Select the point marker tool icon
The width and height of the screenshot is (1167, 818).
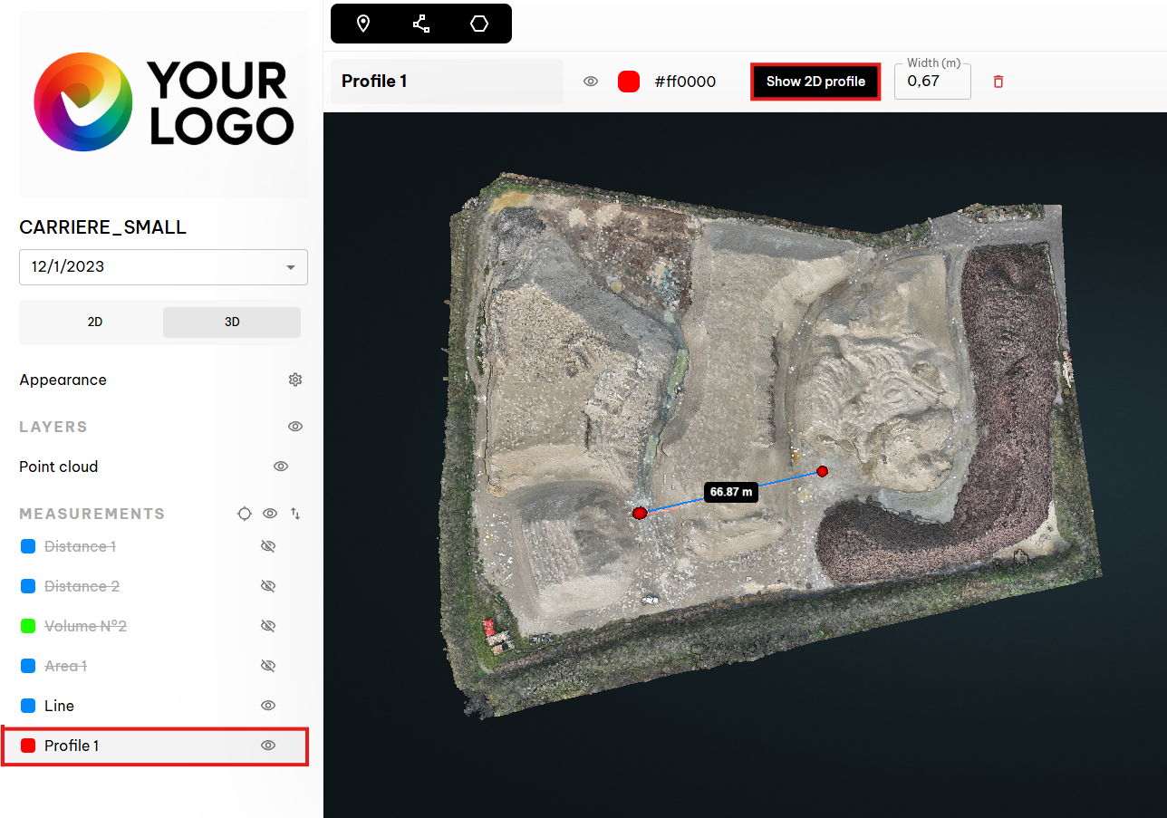[363, 24]
